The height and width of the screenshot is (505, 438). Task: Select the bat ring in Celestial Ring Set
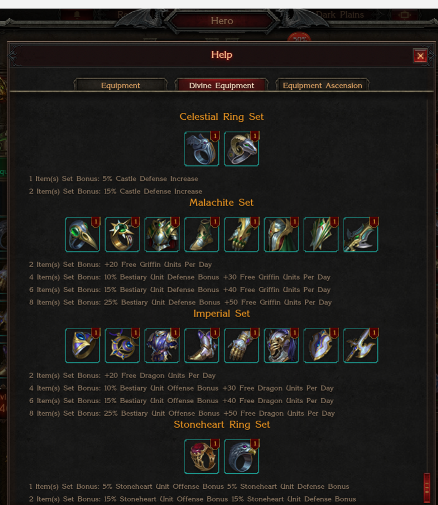pos(201,149)
